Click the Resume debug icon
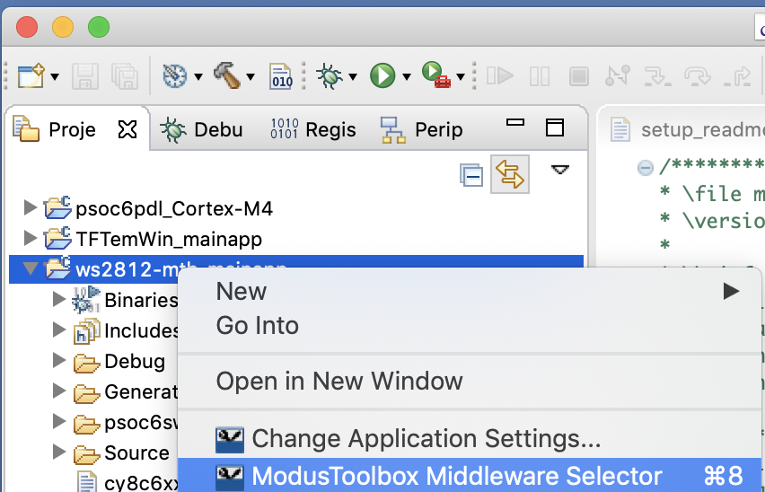Screen dimensions: 765x492 pyautogui.click(x=500, y=76)
